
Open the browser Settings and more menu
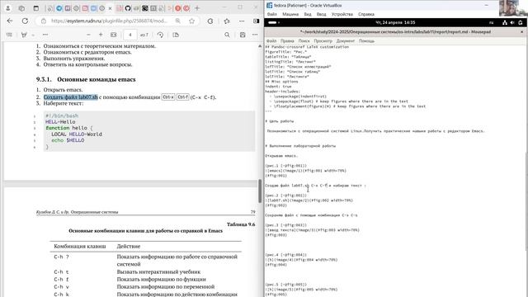pyautogui.click(x=242, y=21)
